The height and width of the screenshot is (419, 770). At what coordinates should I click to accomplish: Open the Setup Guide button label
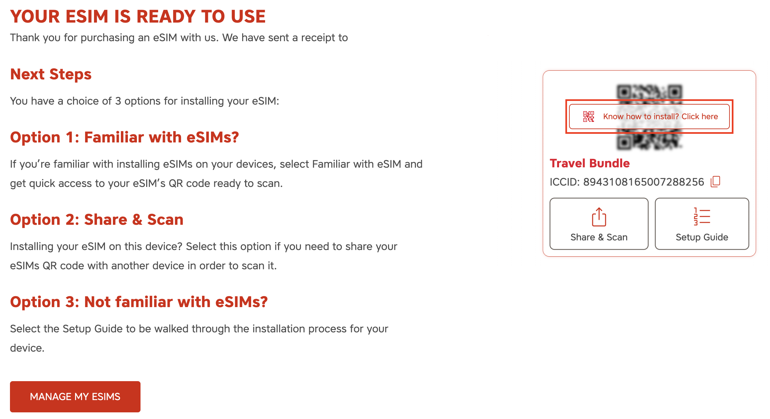pos(702,237)
